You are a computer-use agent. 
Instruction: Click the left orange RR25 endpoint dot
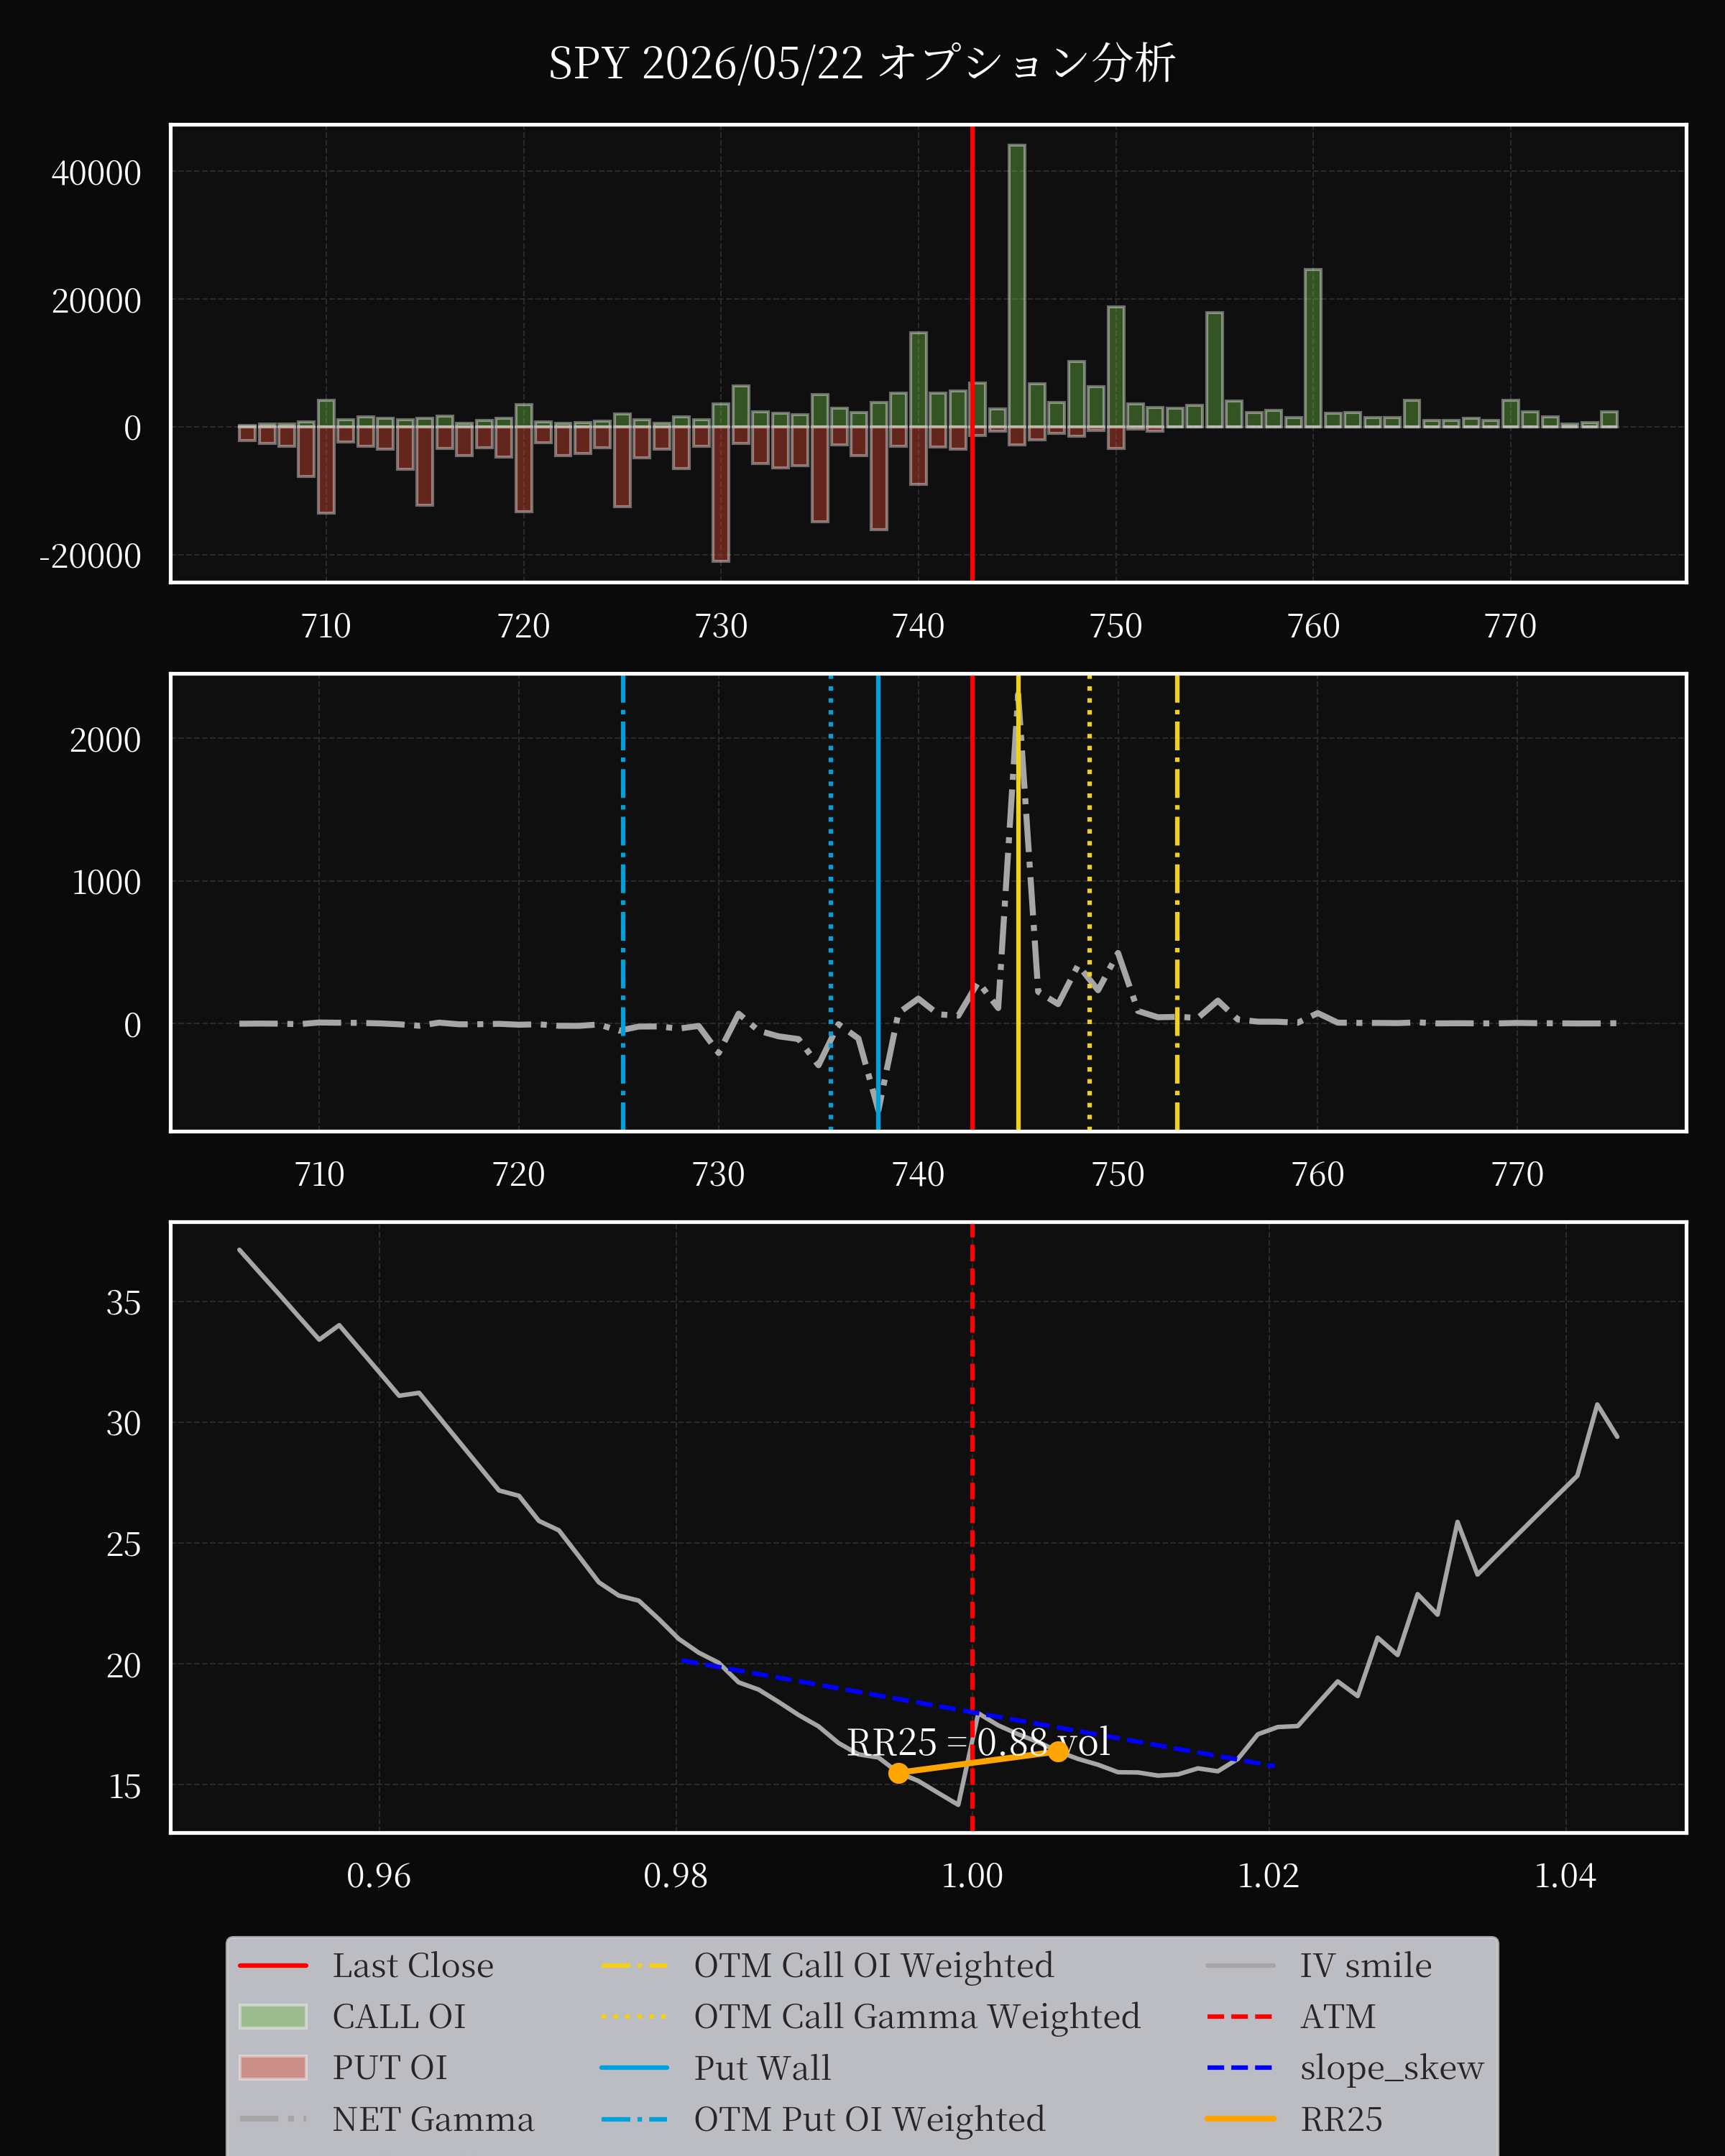point(899,1773)
